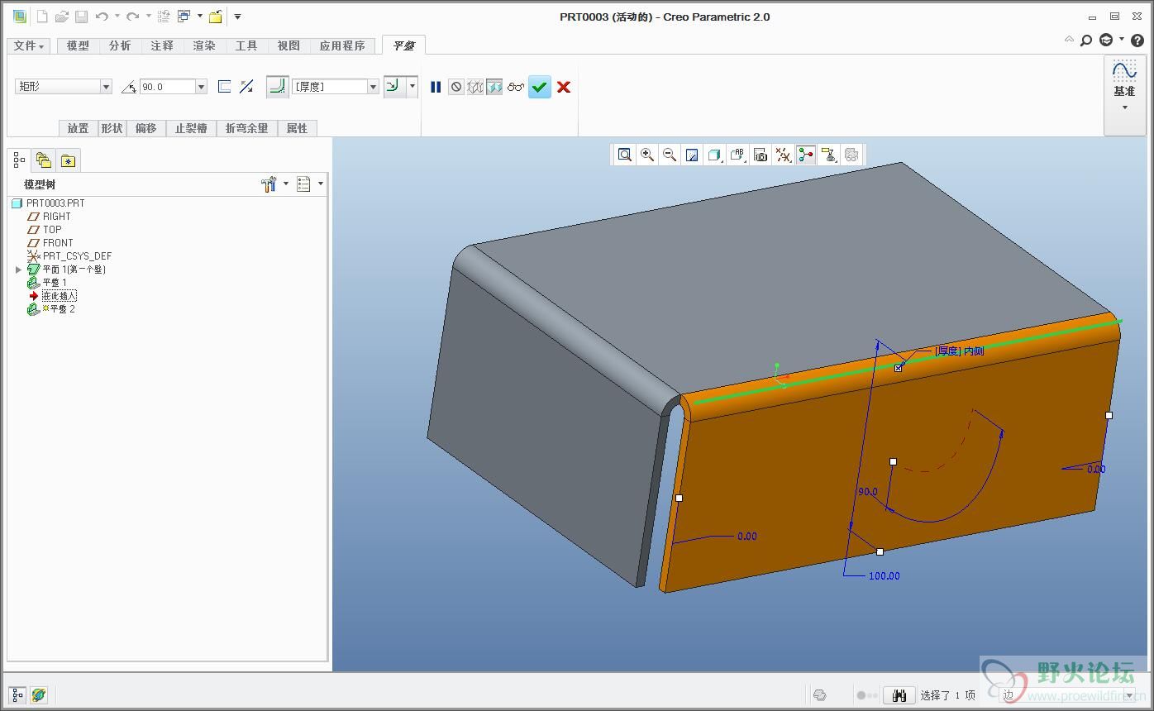Click the Regenerate model icon
Screen dimensions: 1154x711
point(164,17)
